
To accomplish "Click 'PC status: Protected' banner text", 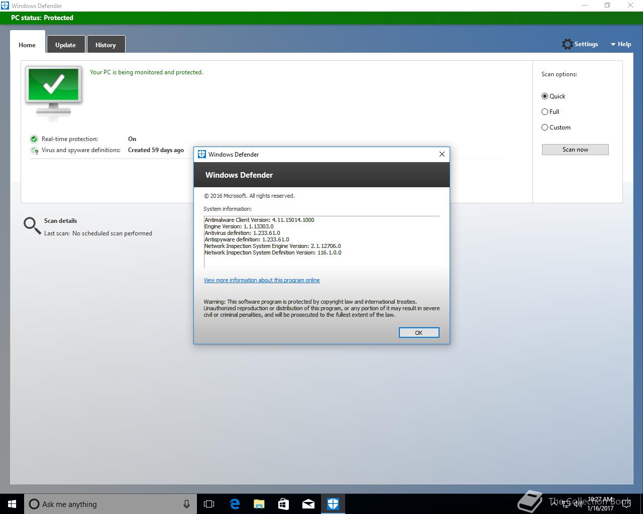I will 42,18.
